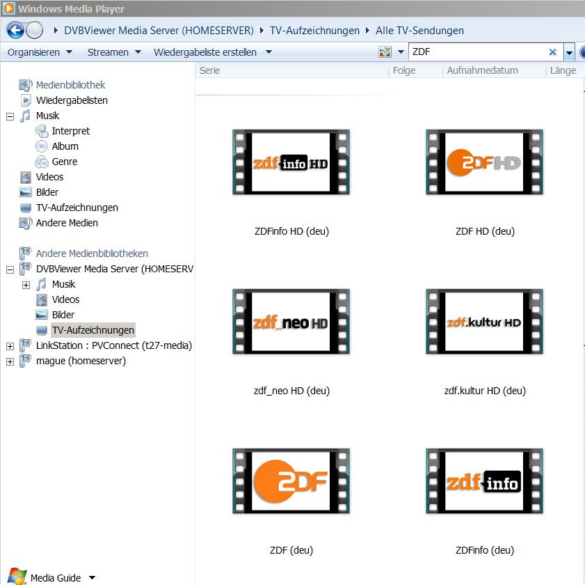This screenshot has width=585, height=585.
Task: Click the Wiedergabelisten playlist icon
Action: point(26,100)
